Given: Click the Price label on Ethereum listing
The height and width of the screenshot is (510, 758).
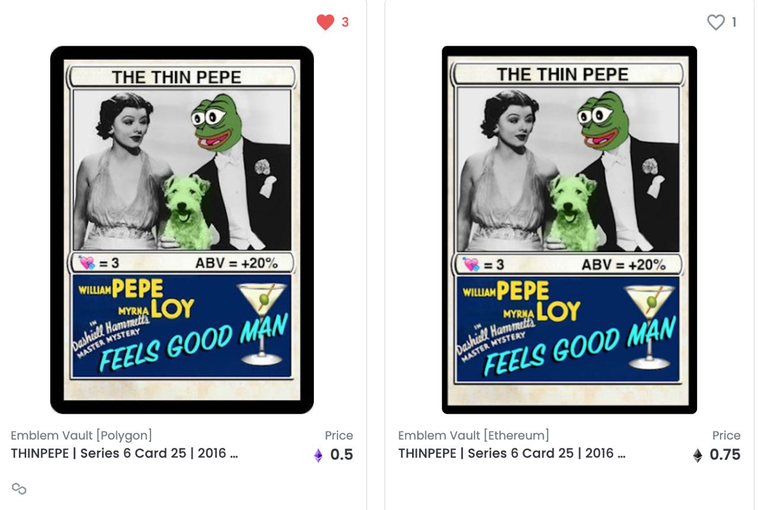Looking at the screenshot, I should [x=727, y=435].
